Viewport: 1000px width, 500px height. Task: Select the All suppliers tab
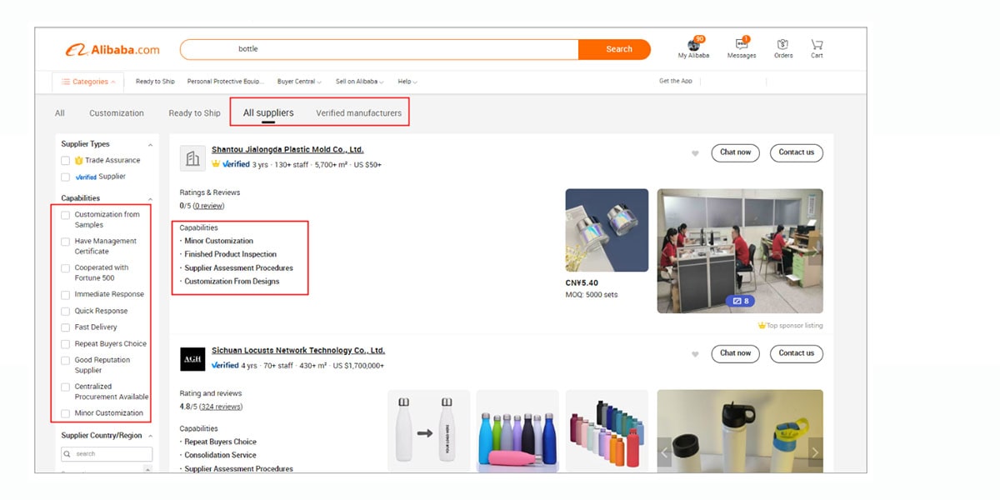(268, 112)
